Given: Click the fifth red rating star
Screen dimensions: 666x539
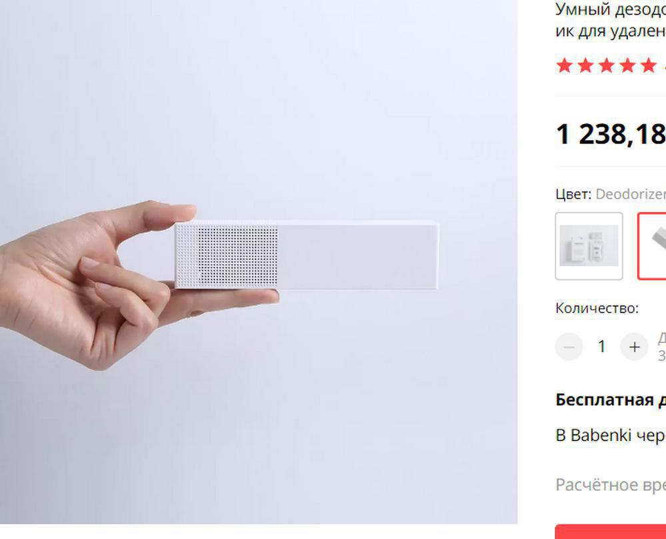Looking at the screenshot, I should click(649, 65).
